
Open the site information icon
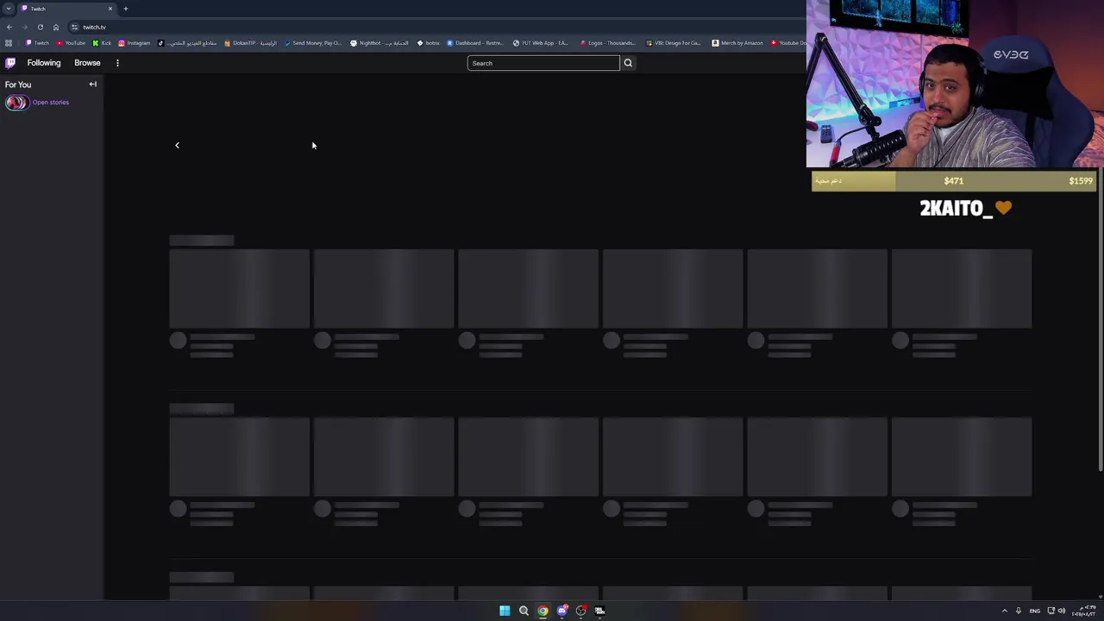[x=74, y=27]
